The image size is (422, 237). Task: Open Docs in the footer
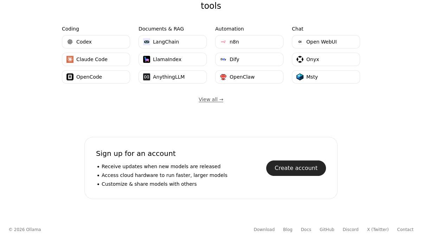[306, 230]
